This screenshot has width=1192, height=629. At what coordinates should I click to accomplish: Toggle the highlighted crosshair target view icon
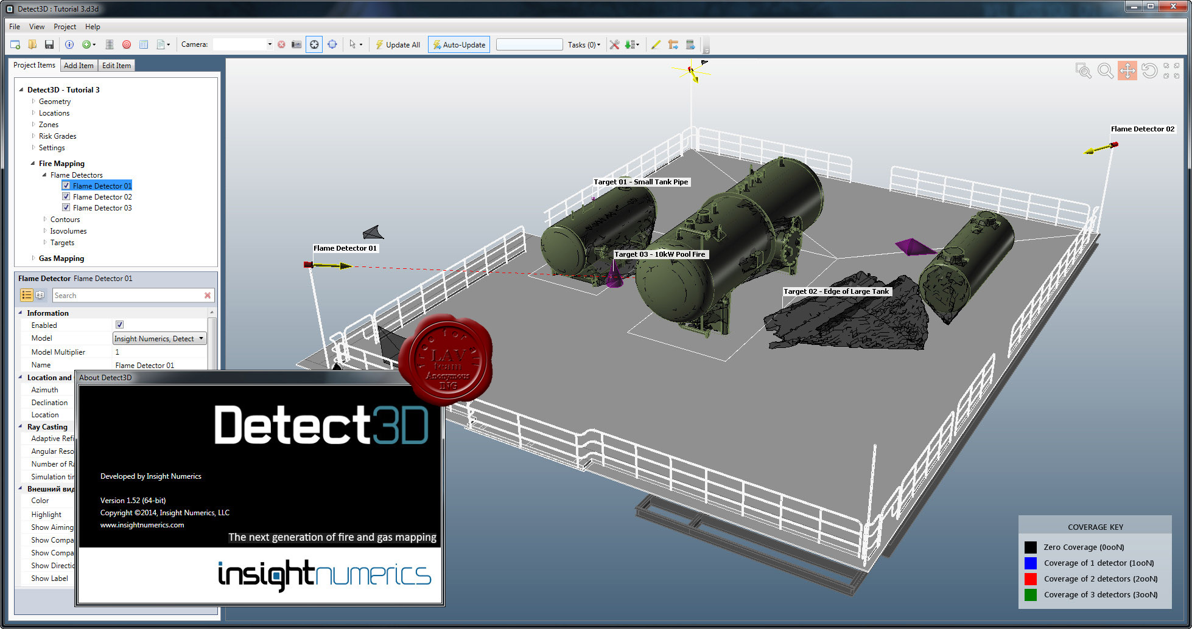(314, 44)
